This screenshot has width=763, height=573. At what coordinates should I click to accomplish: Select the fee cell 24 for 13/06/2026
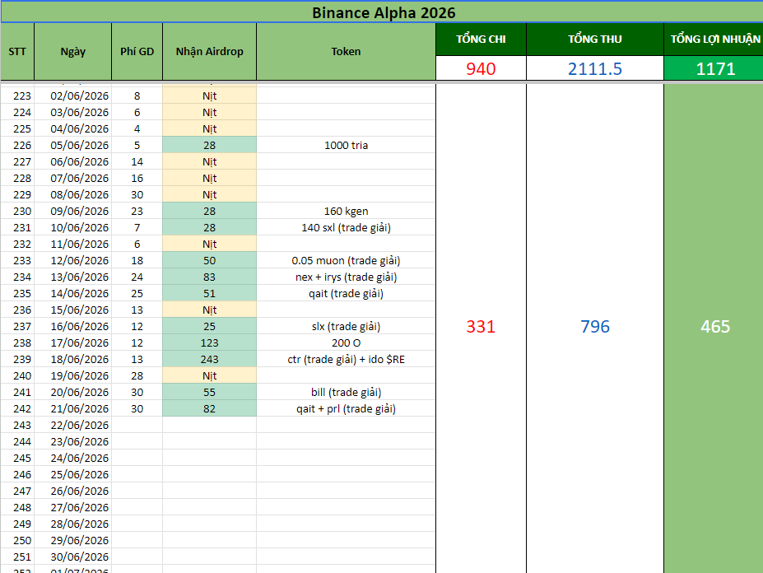click(x=137, y=277)
